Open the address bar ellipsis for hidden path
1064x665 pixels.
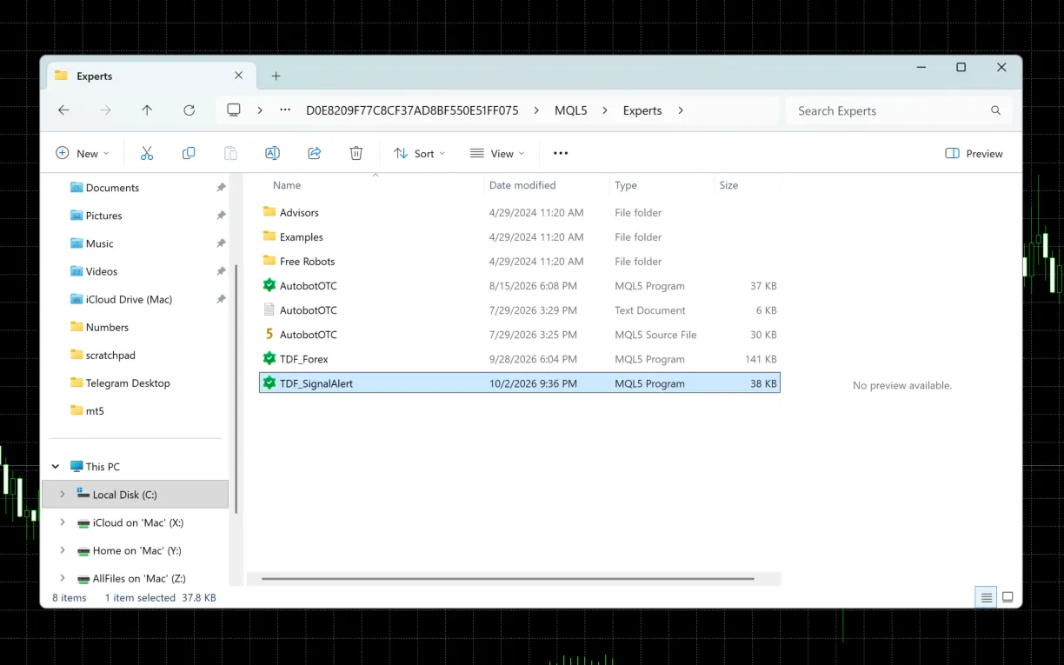pos(285,110)
